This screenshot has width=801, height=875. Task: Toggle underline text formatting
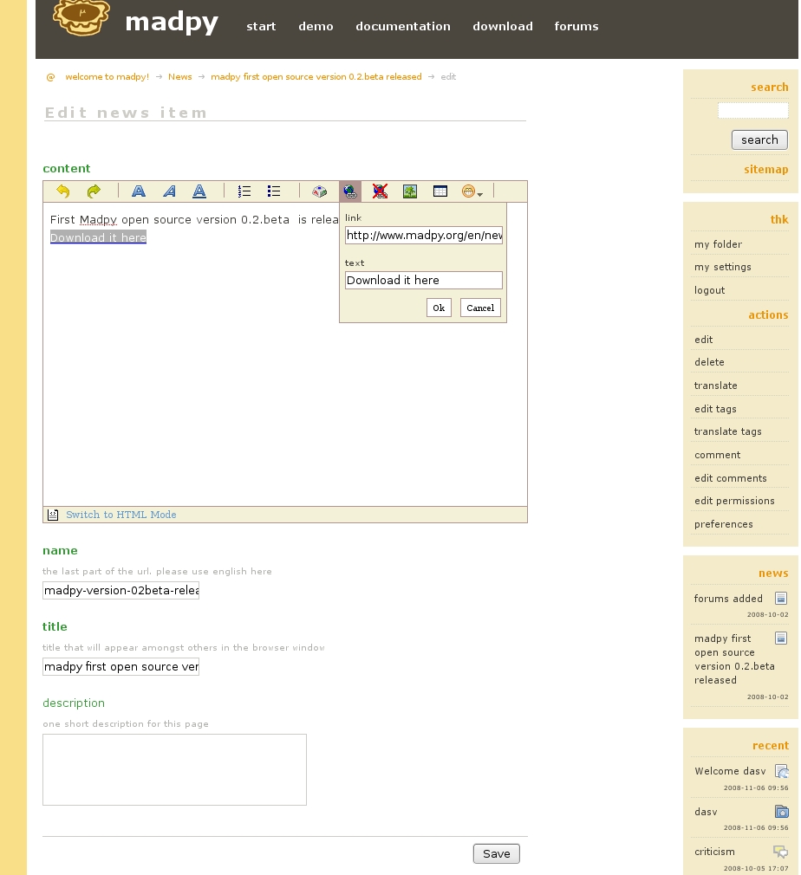[199, 191]
